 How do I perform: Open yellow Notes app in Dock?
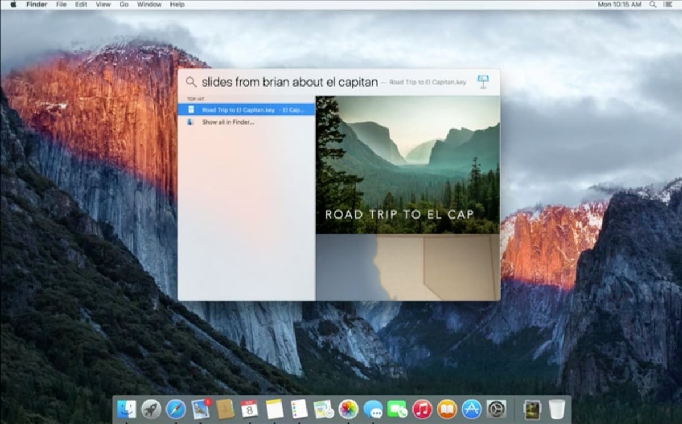(x=274, y=409)
